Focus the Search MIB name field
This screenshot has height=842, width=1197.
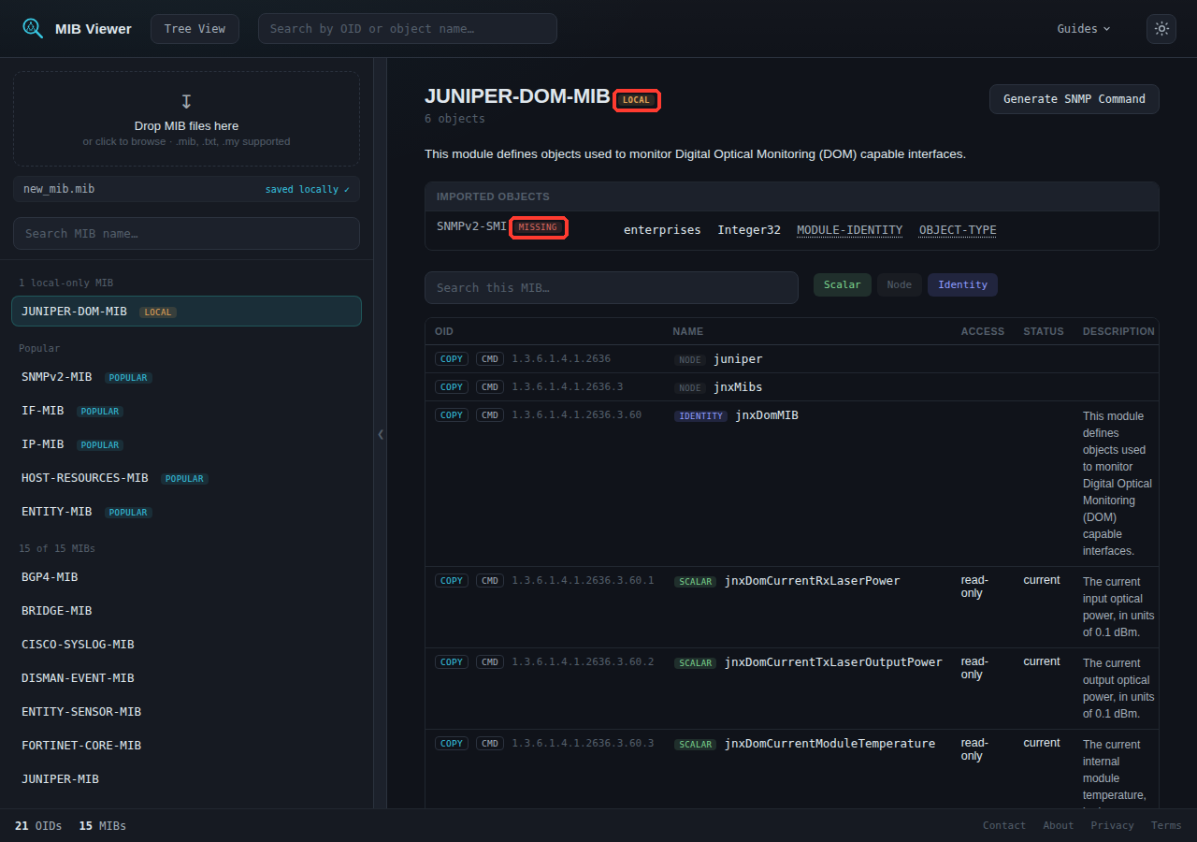(186, 234)
